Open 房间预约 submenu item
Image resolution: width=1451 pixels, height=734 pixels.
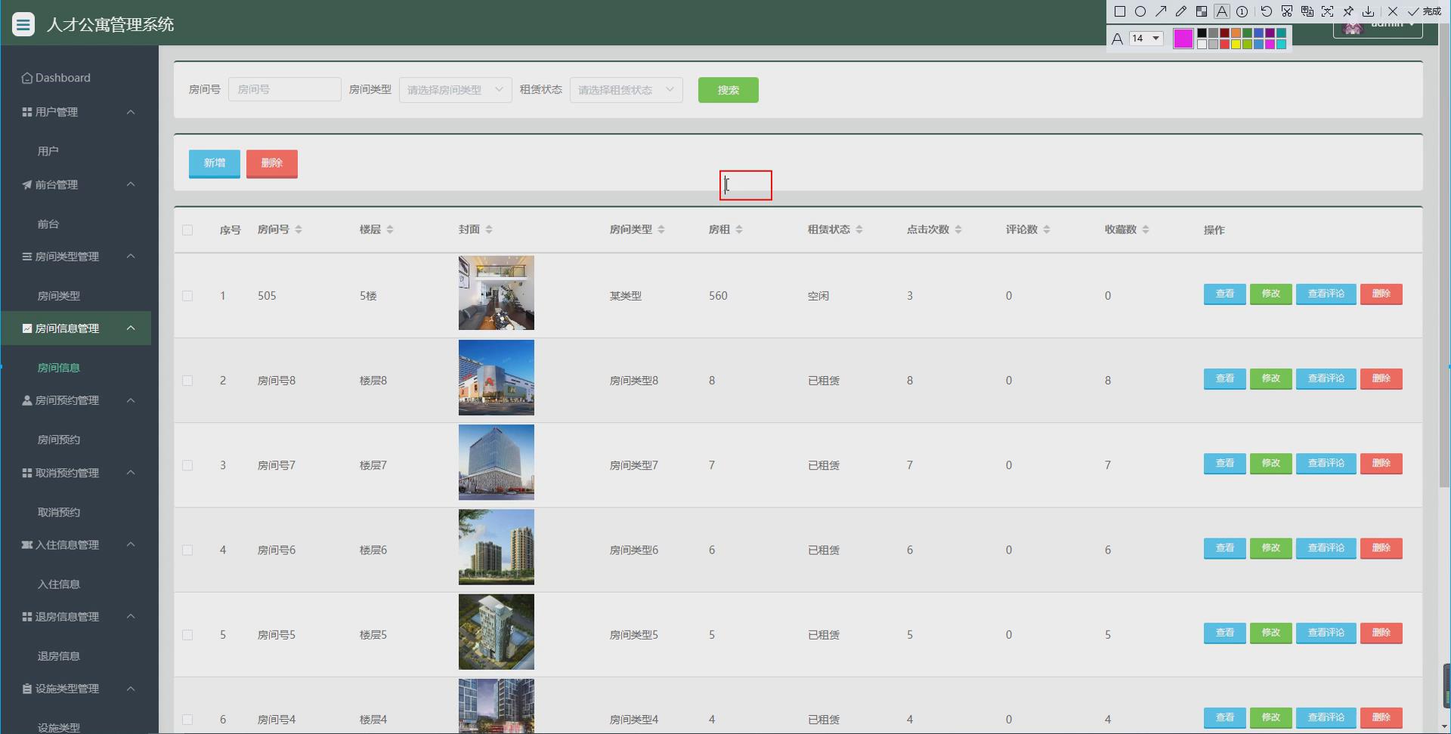point(59,439)
